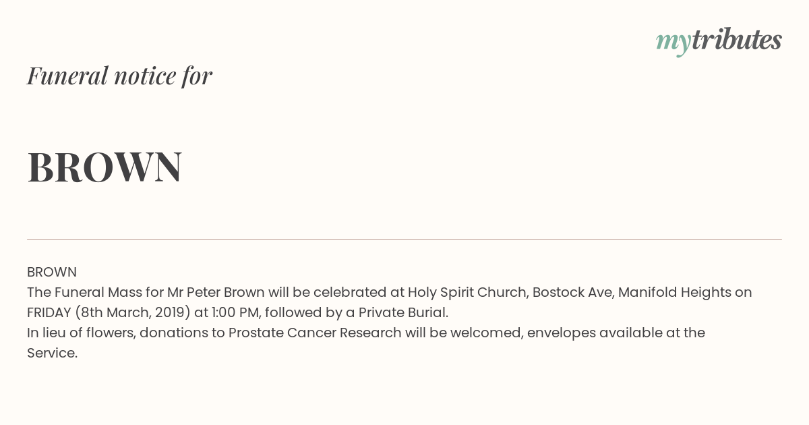Select the 'Bostock Ave' address text
This screenshot has height=425, width=809.
click(x=572, y=292)
